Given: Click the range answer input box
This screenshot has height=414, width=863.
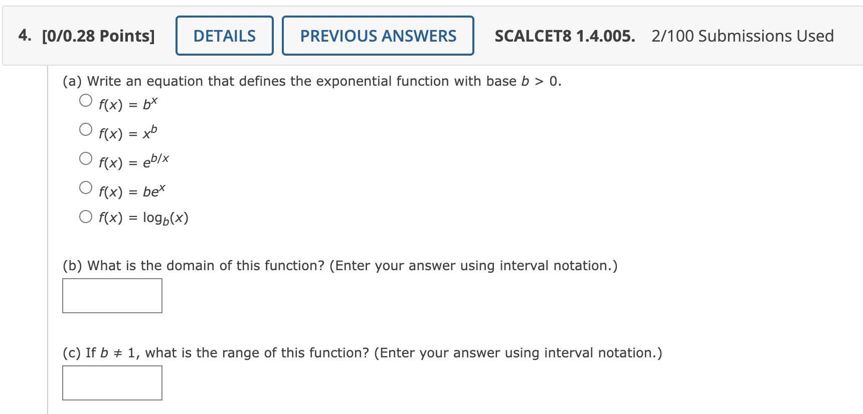Looking at the screenshot, I should (111, 382).
